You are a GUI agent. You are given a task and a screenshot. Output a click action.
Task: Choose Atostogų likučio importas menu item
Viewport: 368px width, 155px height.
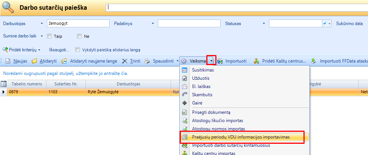pyautogui.click(x=218, y=120)
